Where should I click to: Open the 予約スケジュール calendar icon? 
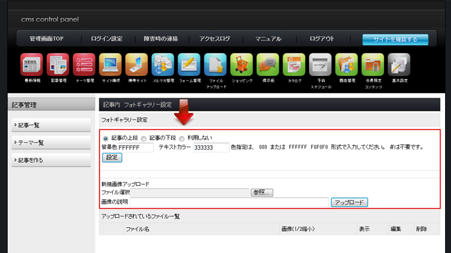coord(320,64)
